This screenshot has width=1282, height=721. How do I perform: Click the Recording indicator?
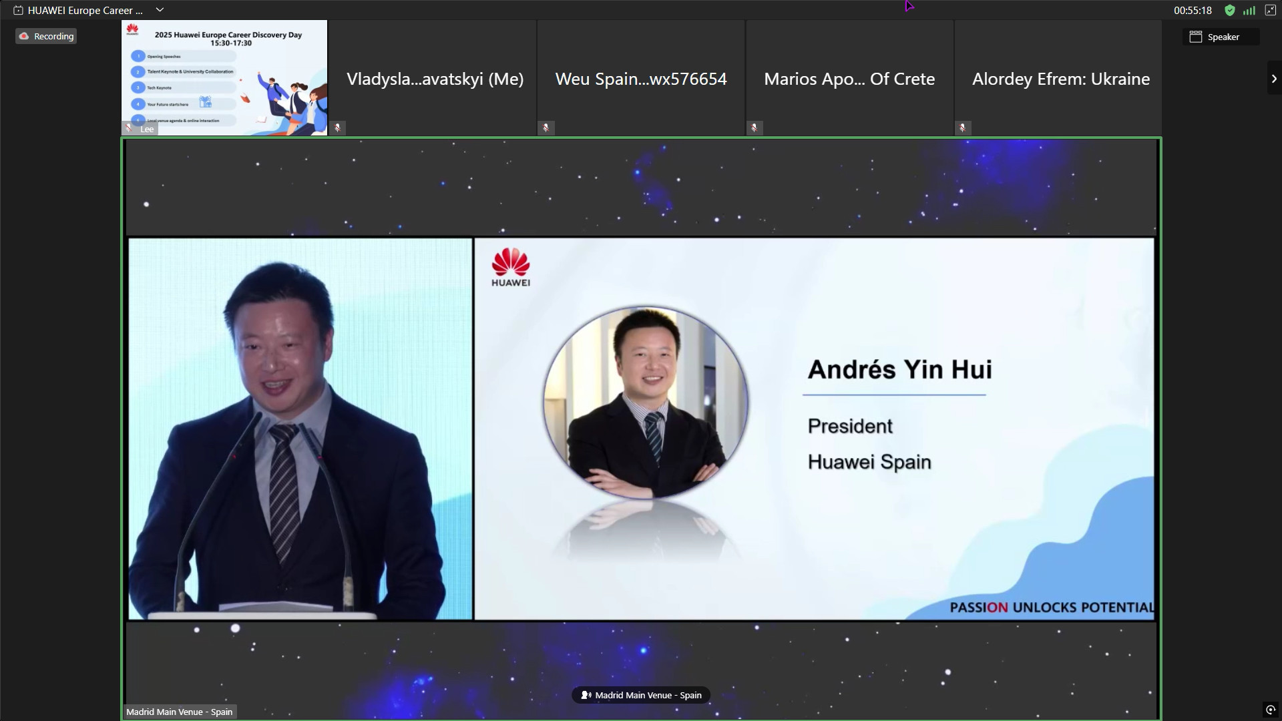(46, 37)
